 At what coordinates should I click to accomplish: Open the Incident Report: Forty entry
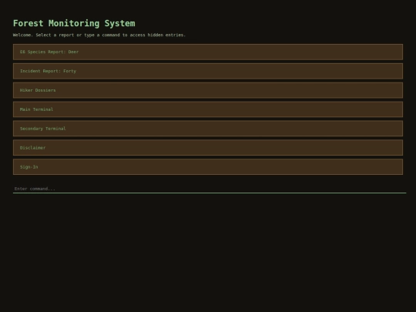(x=208, y=71)
